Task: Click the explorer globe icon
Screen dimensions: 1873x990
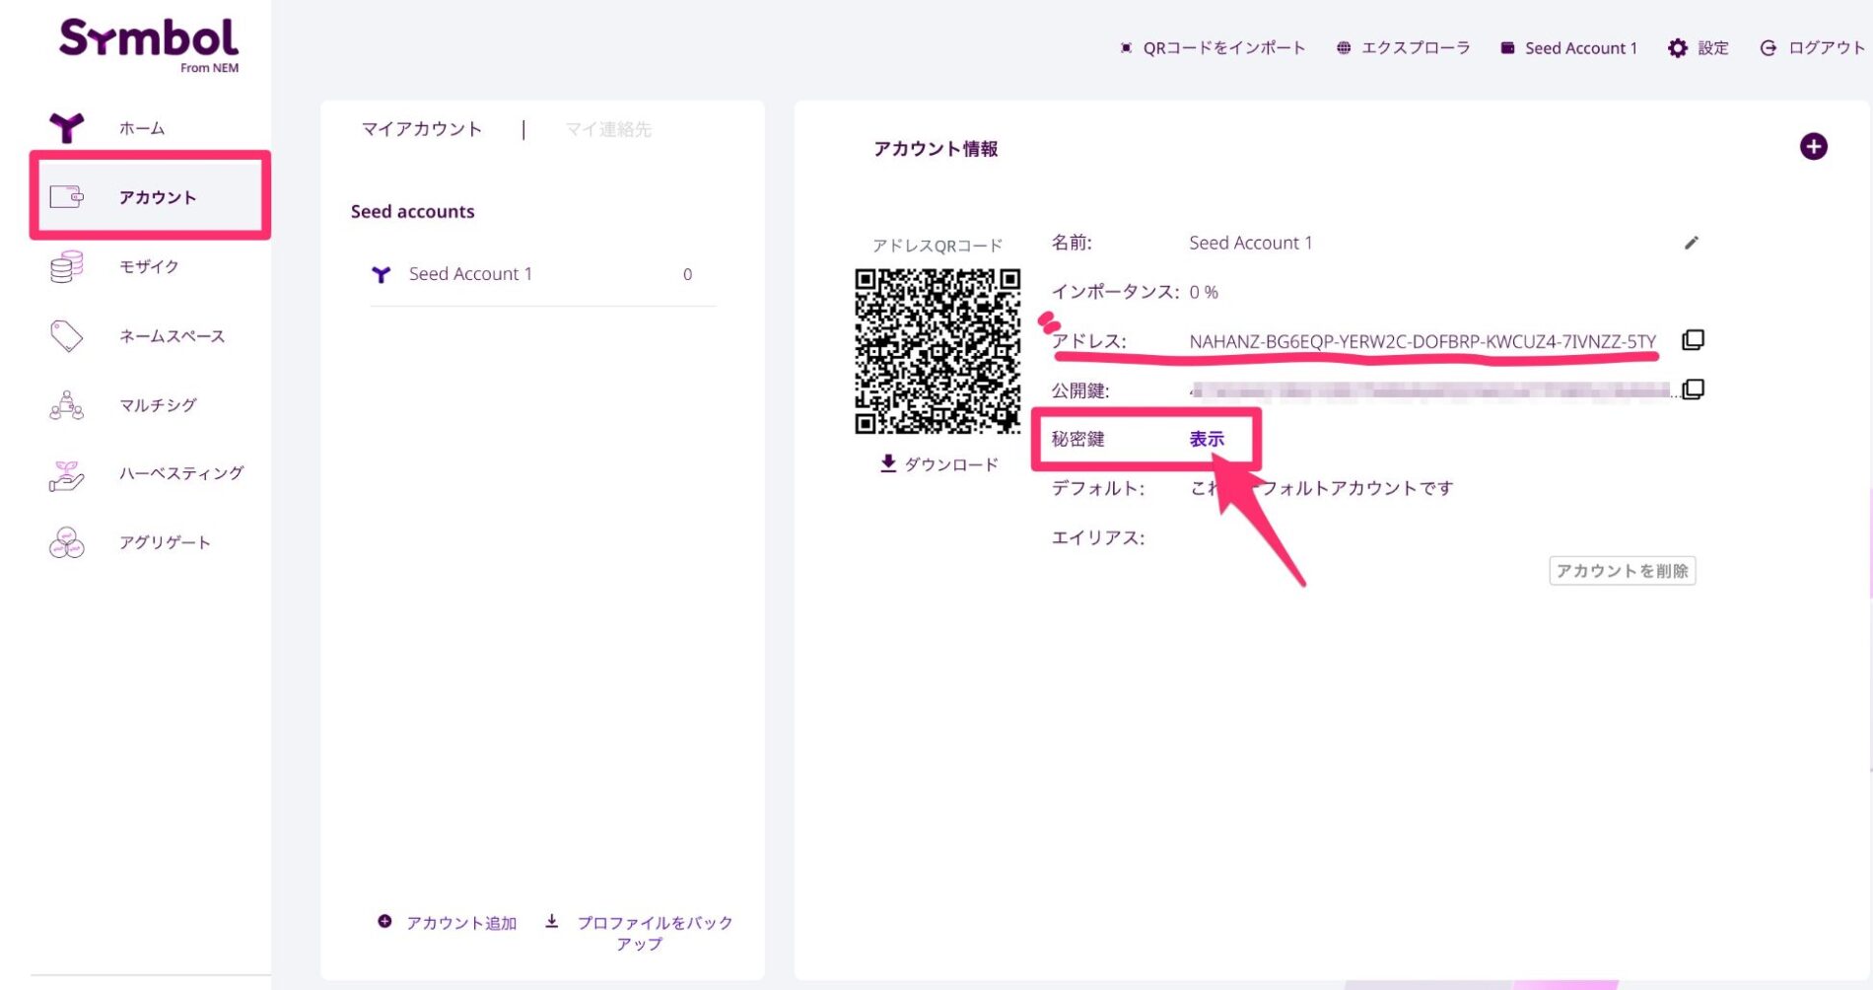Action: pos(1344,48)
